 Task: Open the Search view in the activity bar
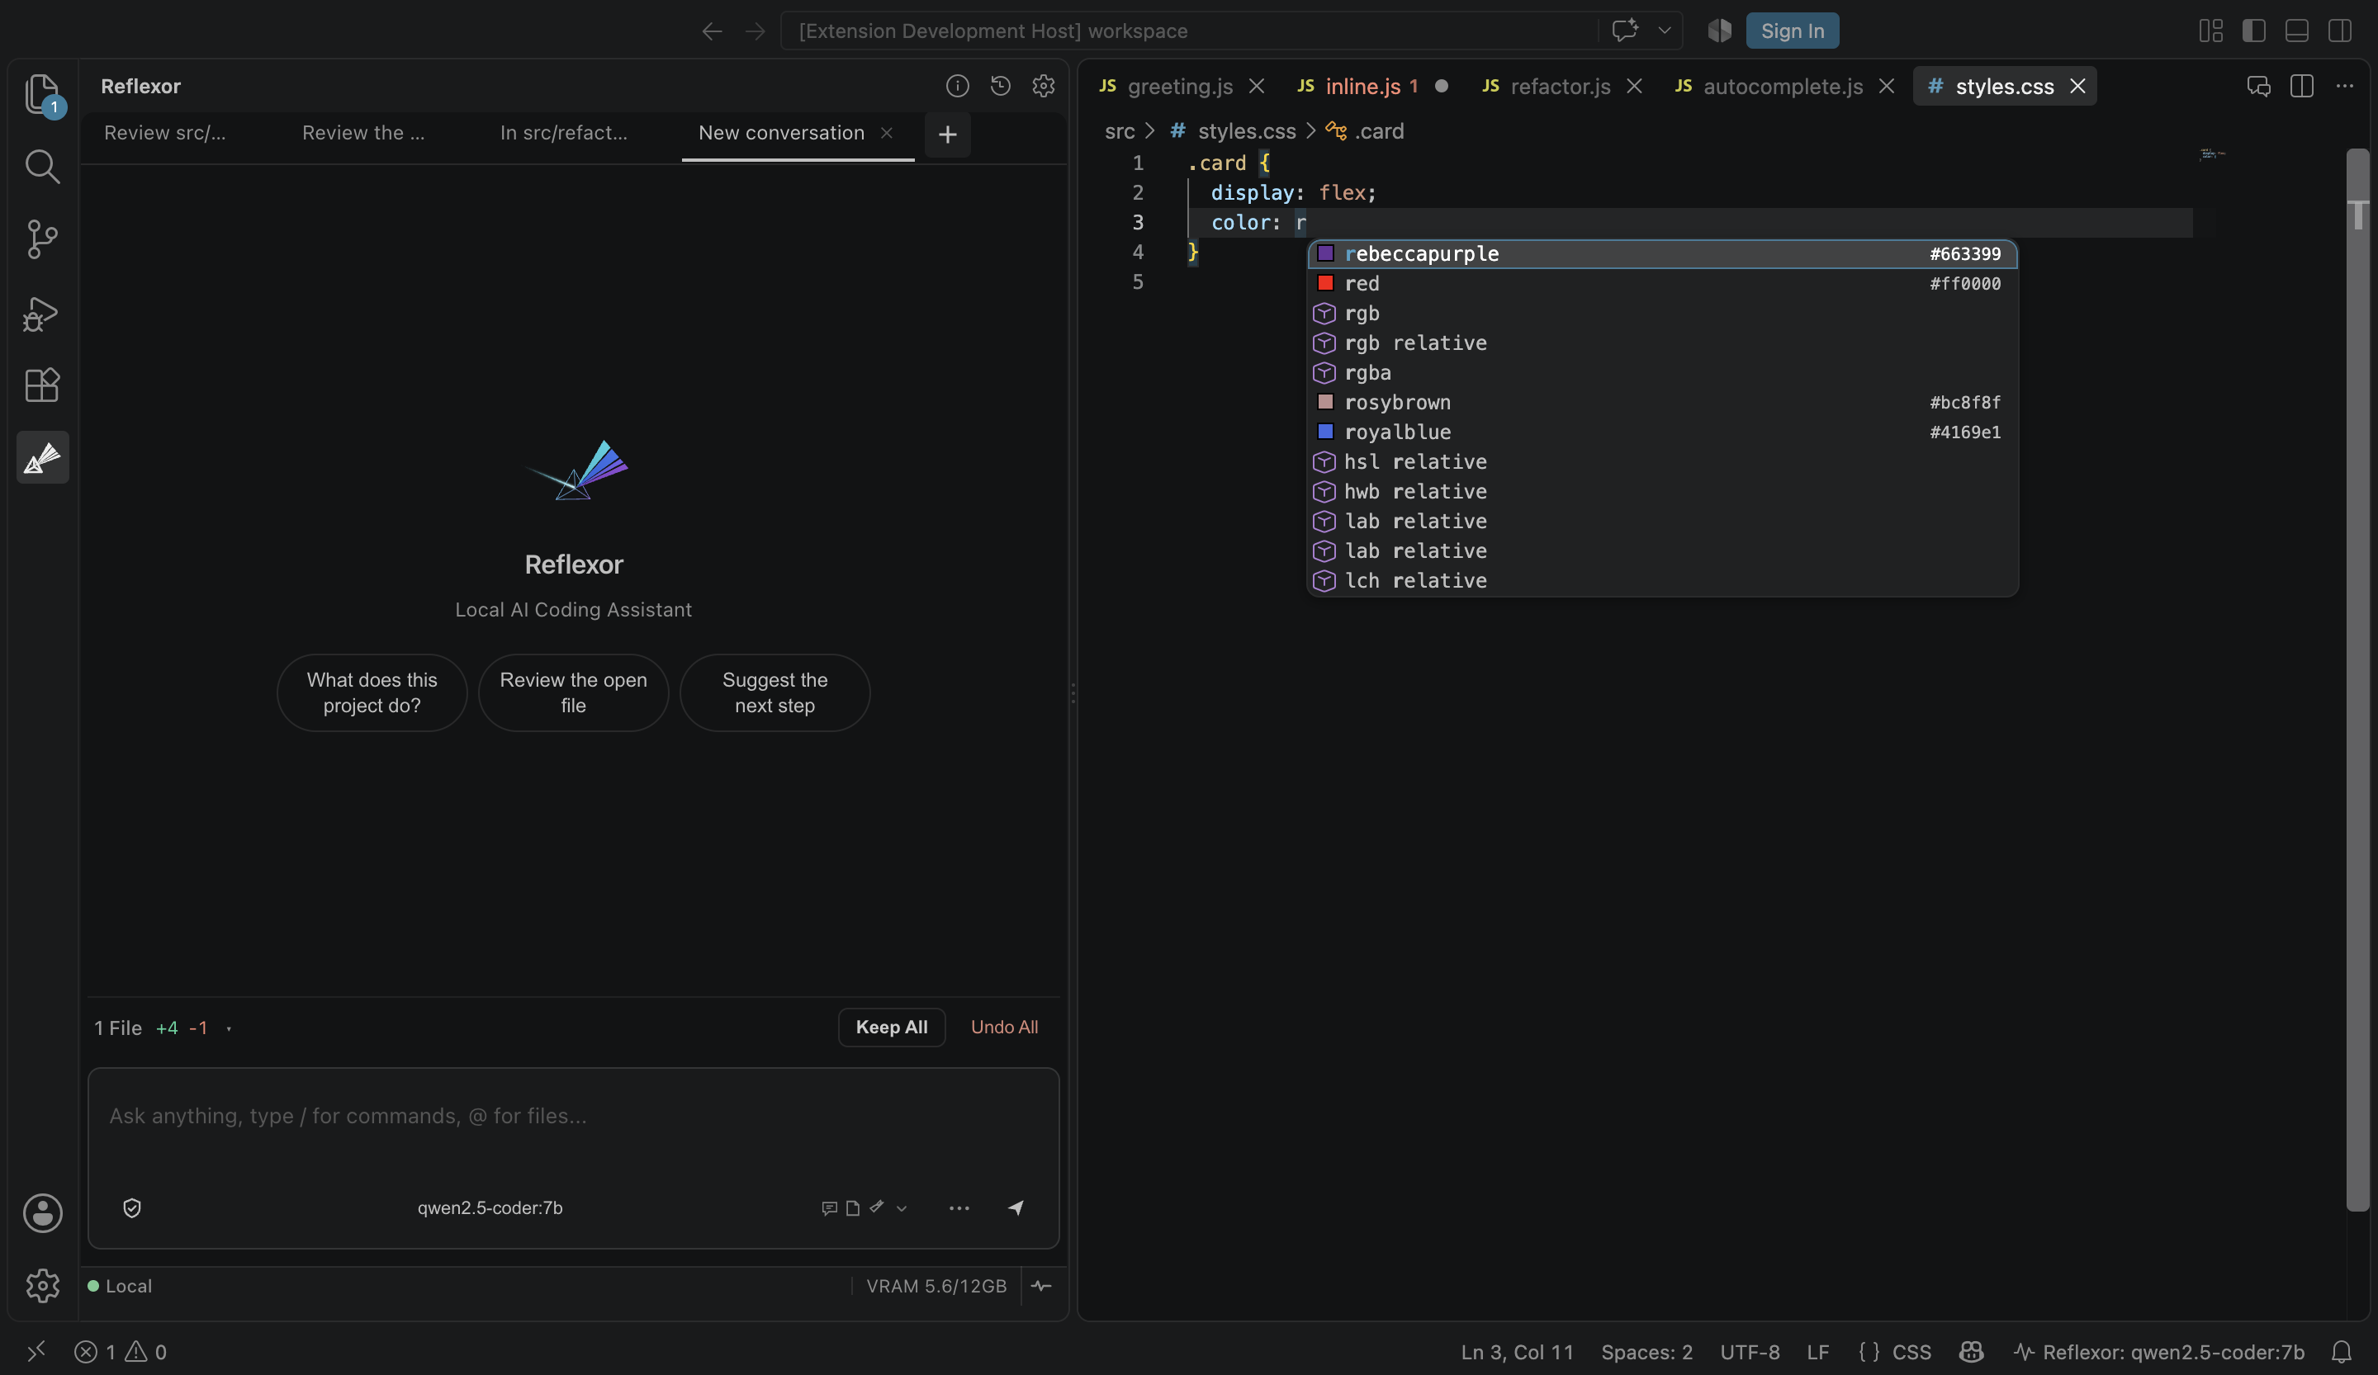coord(41,166)
